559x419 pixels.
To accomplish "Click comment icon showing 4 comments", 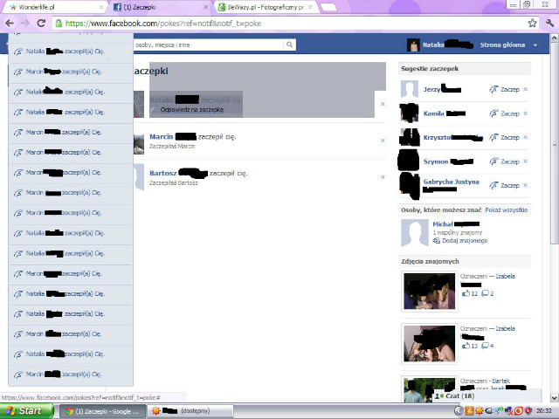I will pos(485,346).
